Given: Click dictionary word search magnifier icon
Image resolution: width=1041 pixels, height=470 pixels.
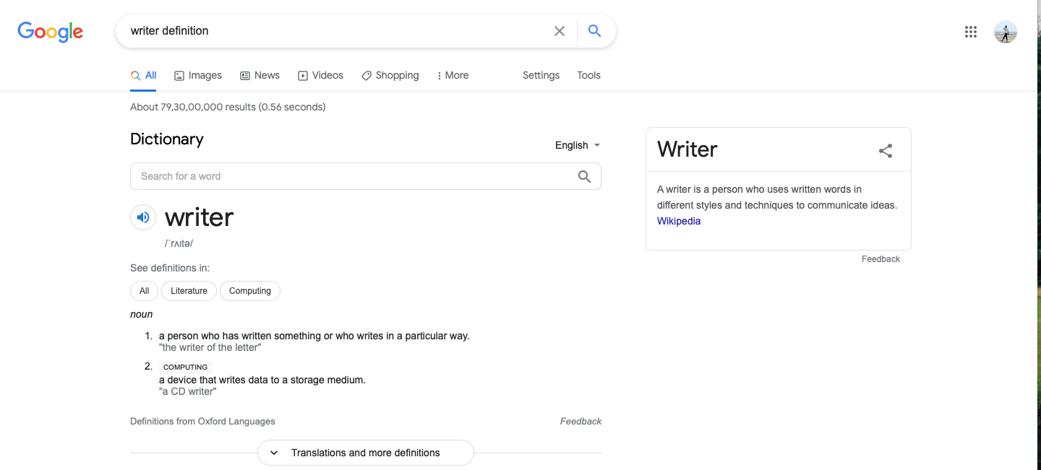Looking at the screenshot, I should point(585,176).
